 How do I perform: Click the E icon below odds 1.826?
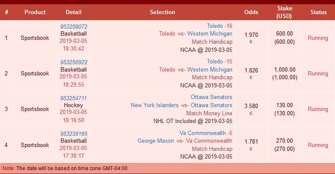251,78
